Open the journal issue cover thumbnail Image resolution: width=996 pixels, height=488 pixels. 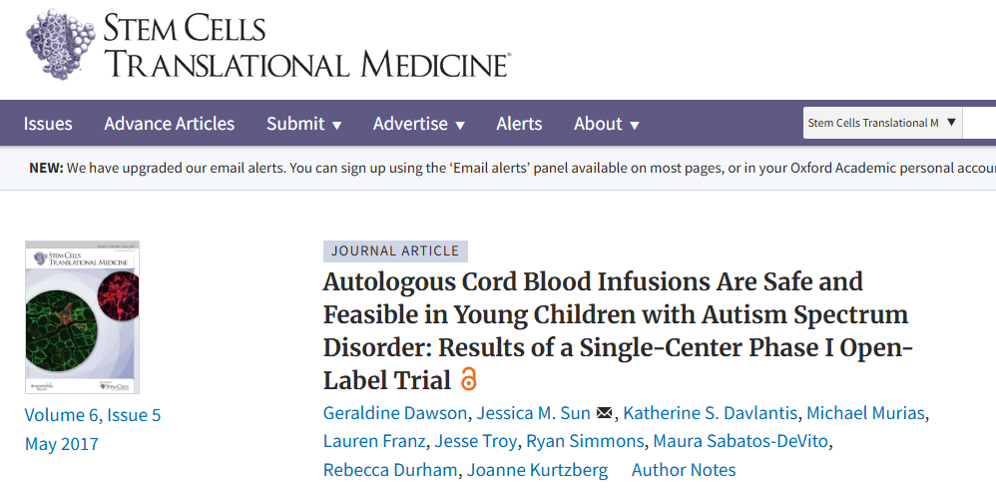(x=82, y=316)
